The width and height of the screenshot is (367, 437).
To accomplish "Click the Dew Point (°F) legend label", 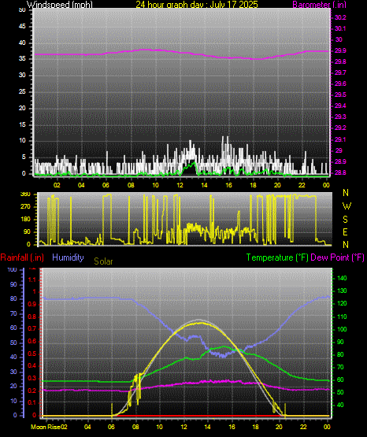I will coord(337,257).
